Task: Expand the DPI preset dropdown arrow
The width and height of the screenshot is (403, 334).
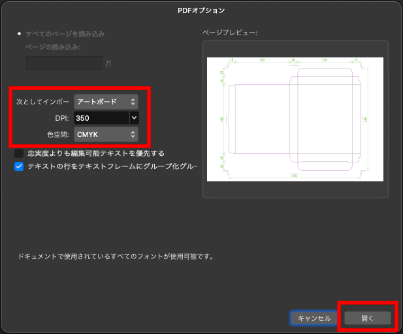Action: pos(134,118)
